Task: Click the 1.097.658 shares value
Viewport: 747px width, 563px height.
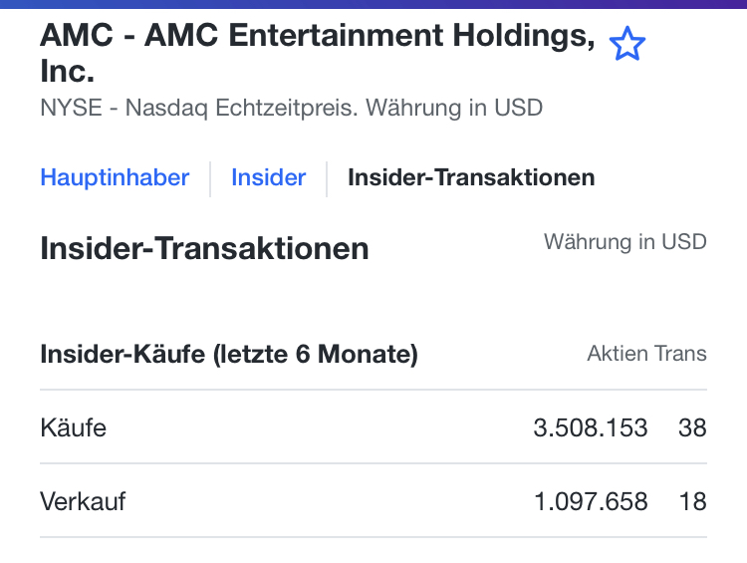Action: pos(591,501)
